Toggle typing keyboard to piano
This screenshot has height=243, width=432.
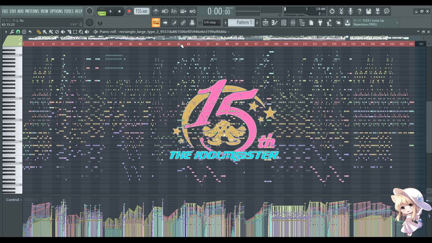156,22
